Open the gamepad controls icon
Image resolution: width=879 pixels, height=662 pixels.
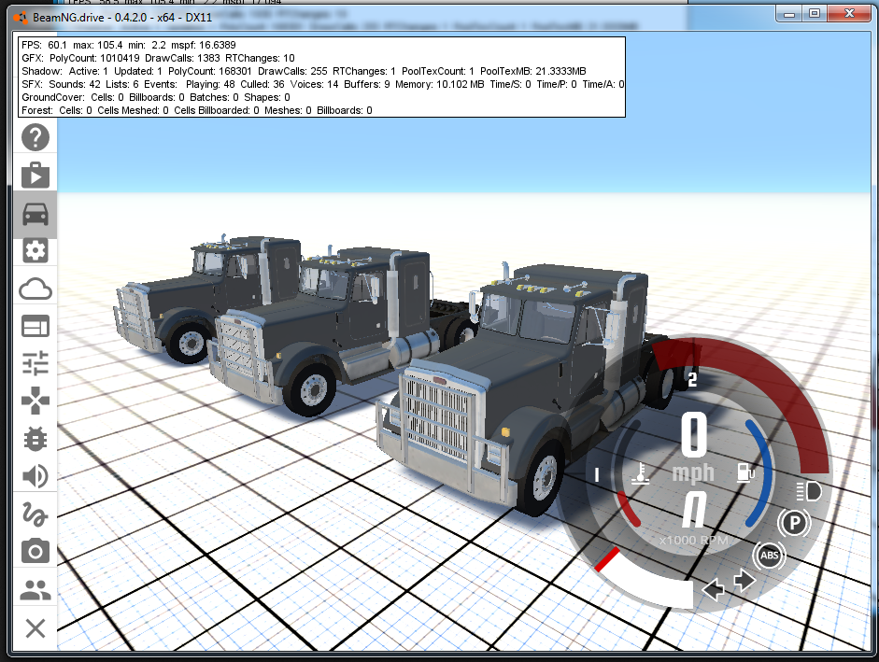(35, 401)
